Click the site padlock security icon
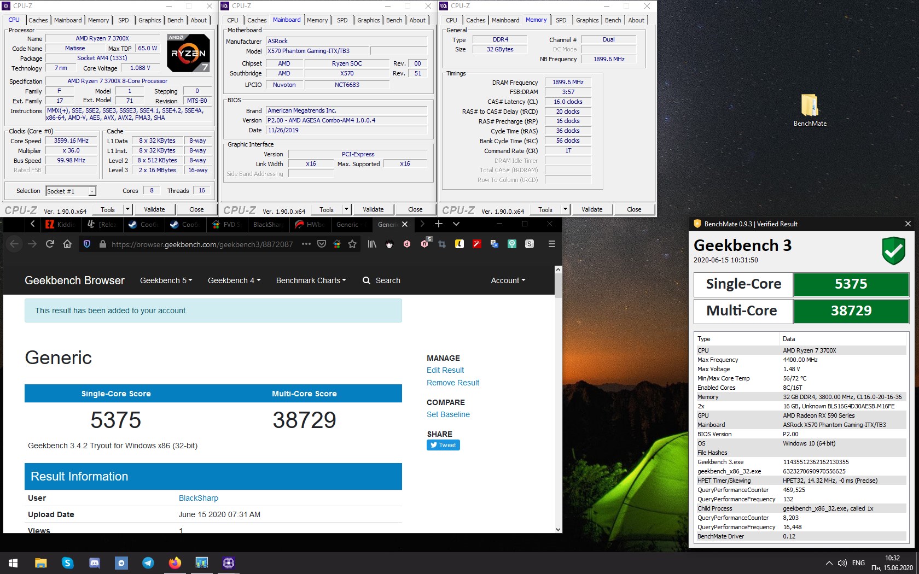Screen dimensions: 919x574 click(102, 244)
